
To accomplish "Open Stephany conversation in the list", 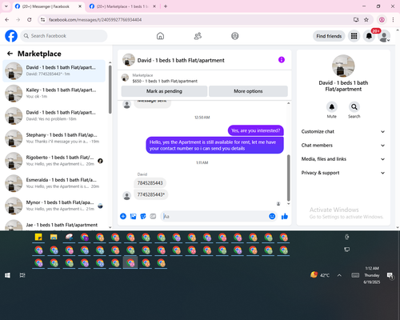I will pyautogui.click(x=54, y=138).
